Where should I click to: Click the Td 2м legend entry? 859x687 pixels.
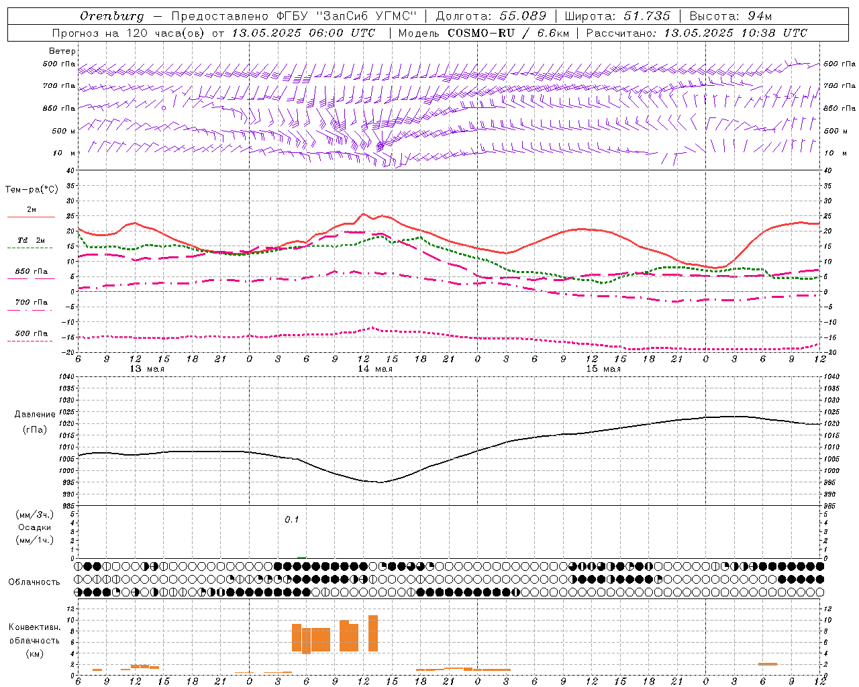(x=31, y=240)
